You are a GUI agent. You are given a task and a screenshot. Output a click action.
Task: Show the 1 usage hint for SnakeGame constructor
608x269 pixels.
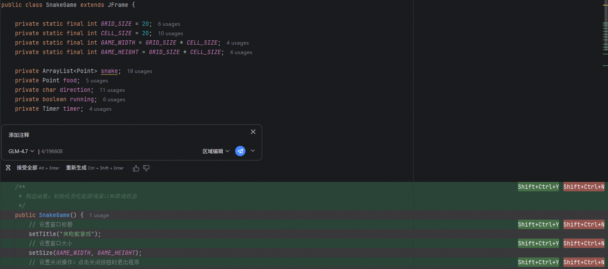[99, 215]
